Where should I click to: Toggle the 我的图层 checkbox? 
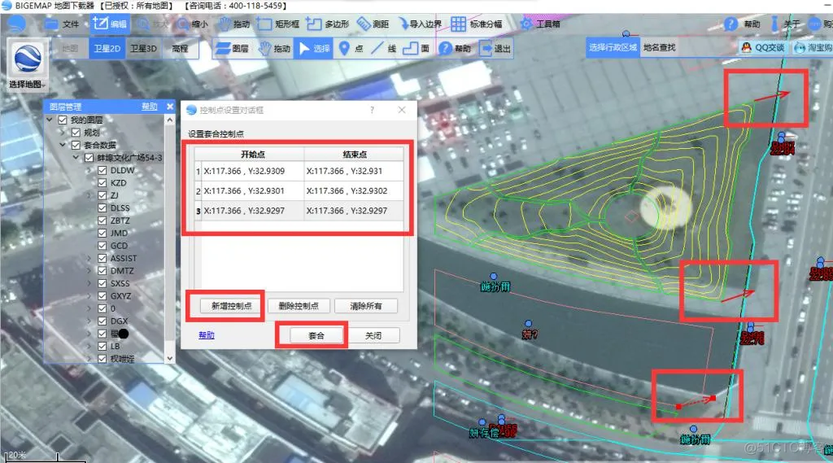click(x=63, y=120)
